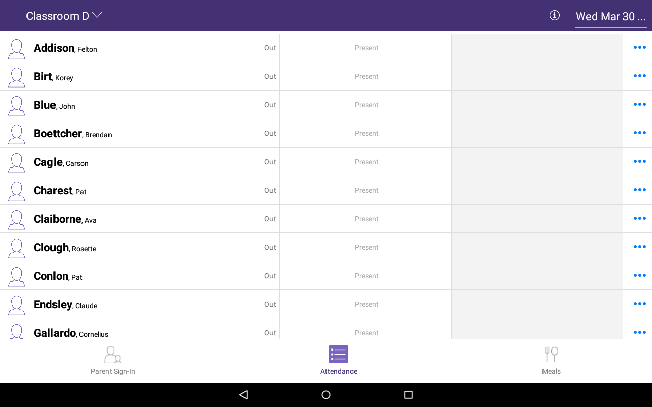652x407 pixels.
Task: Select the Attendance tab icon
Action: (x=338, y=354)
